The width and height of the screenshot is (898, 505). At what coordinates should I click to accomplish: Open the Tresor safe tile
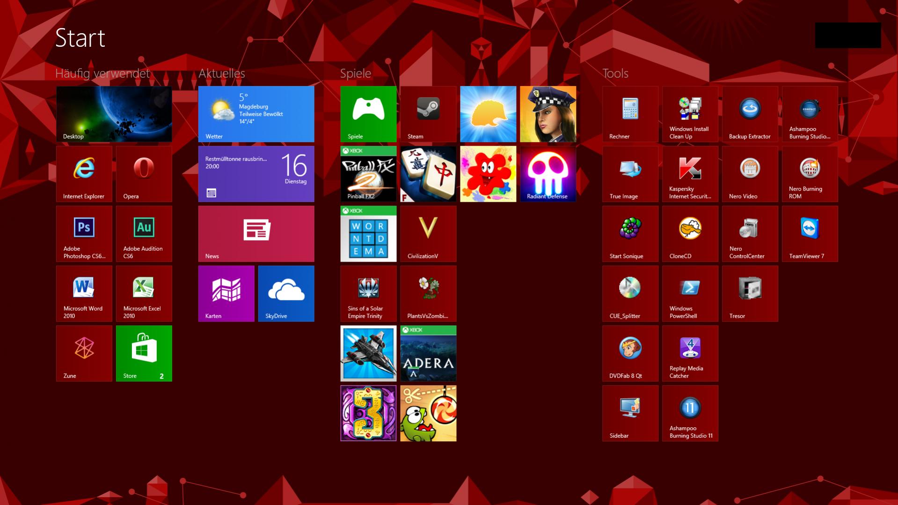coord(750,293)
